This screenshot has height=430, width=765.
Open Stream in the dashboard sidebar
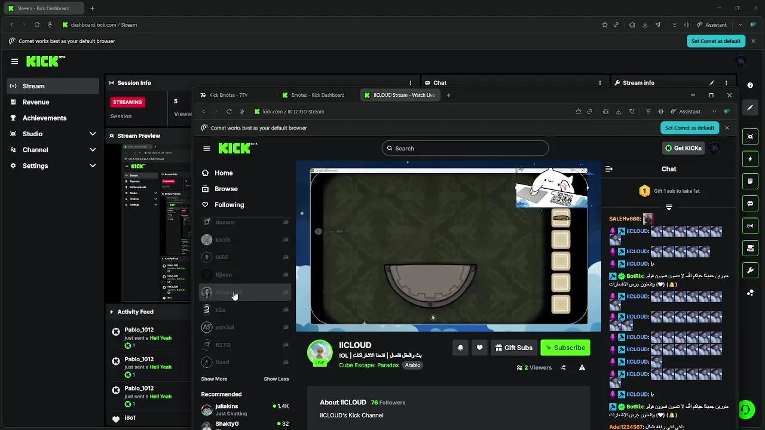53,86
